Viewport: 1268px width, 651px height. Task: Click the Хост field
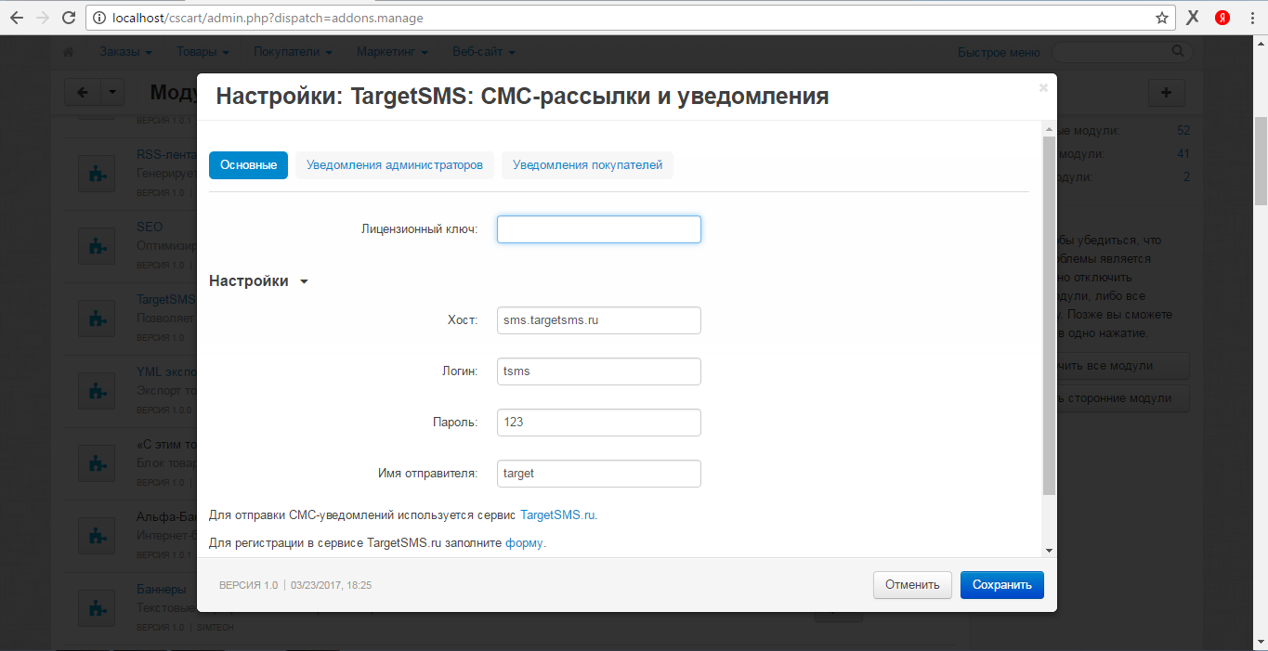click(x=599, y=320)
